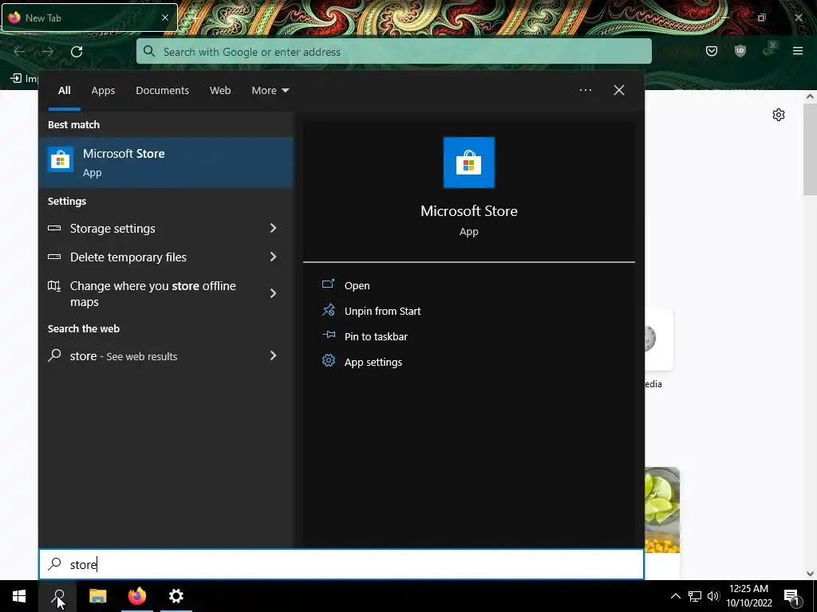
Task: Expand store web results arrow
Action: (273, 355)
